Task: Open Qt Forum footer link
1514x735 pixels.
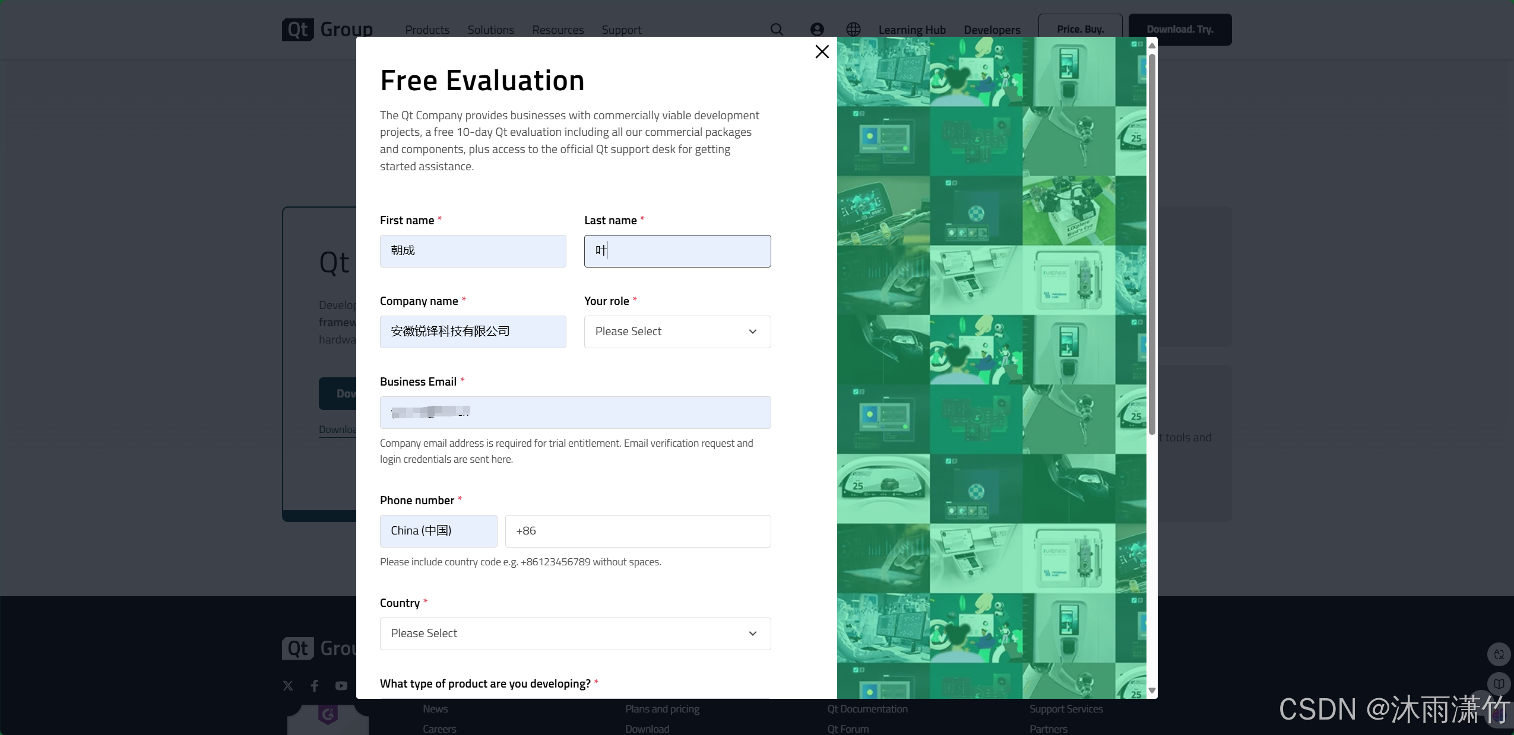Action: 848,729
